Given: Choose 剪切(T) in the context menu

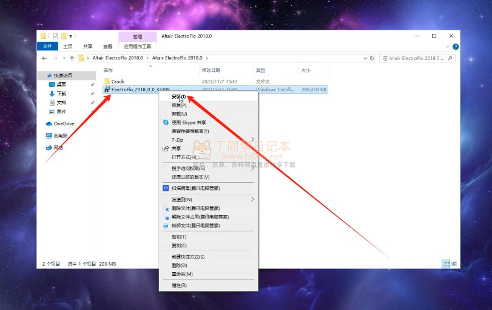Looking at the screenshot, I should pyautogui.click(x=209, y=237).
